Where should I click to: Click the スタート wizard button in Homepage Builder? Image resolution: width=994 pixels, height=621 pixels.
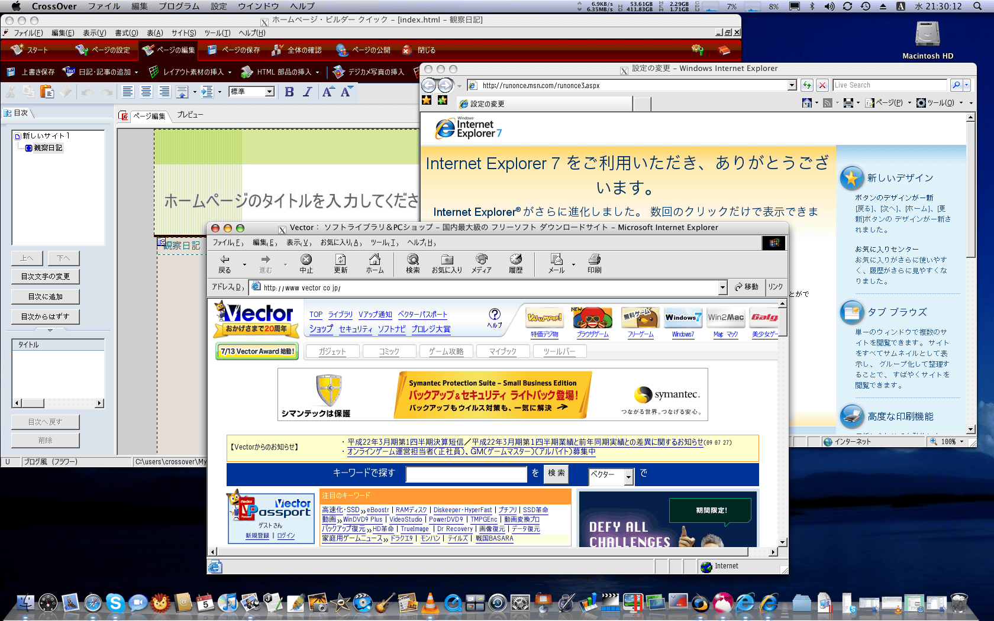click(30, 50)
